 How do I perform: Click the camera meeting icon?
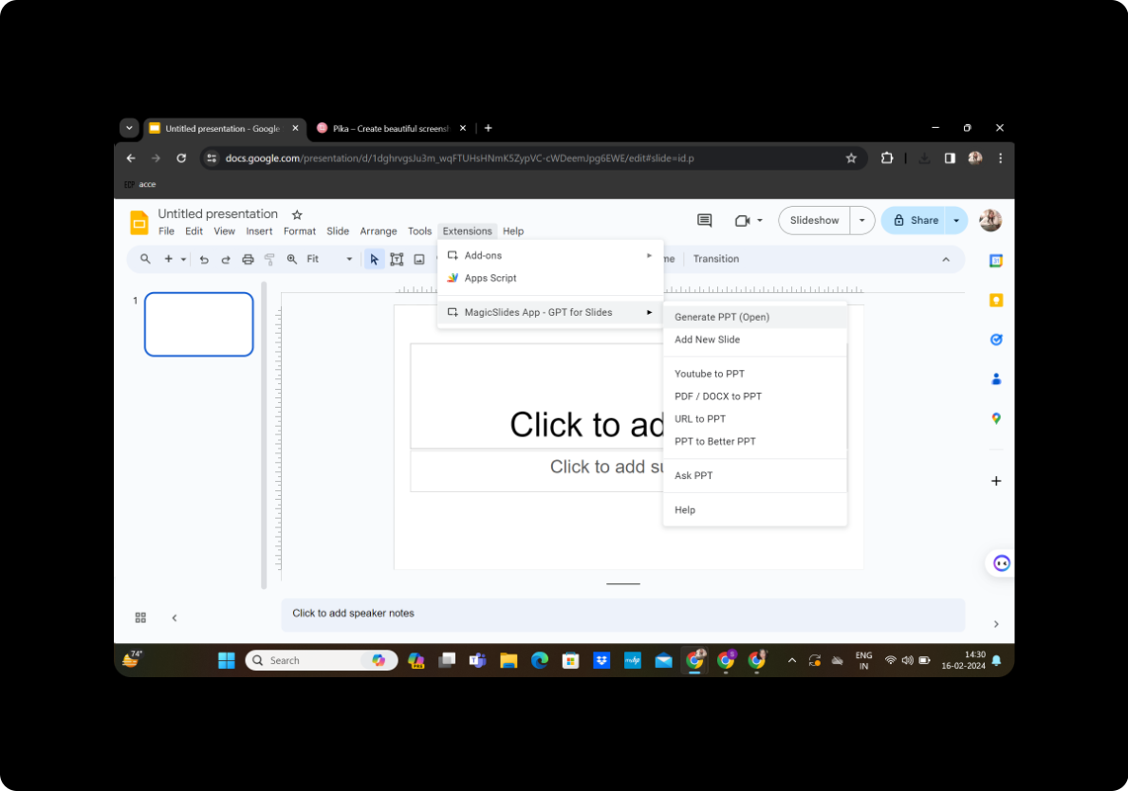(x=743, y=221)
